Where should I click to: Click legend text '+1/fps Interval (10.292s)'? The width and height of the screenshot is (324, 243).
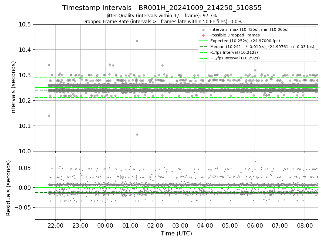click(235, 58)
